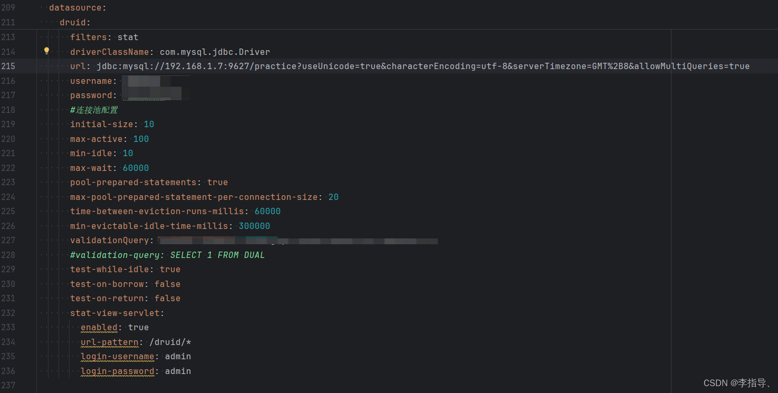Screen dimensions: 778x393
Task: Click 'filters' key on line 213
Action: [x=89, y=37]
